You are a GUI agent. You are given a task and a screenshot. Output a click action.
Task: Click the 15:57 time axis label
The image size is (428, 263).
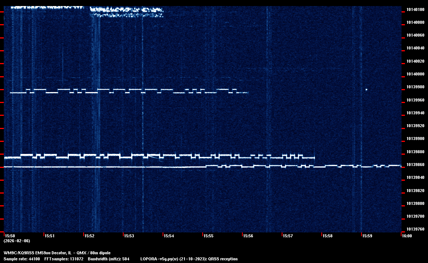coord(288,236)
